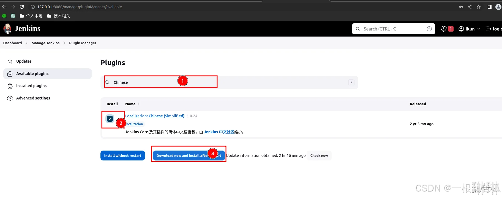The image size is (502, 197).
Task: Go to Dashboard breadcrumb
Action: click(13, 43)
